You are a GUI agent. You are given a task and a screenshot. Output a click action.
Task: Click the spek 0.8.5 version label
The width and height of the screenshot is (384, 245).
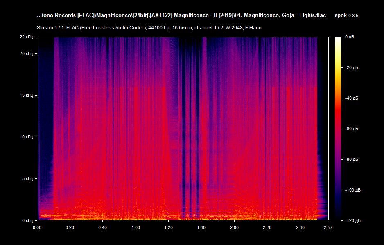point(346,16)
